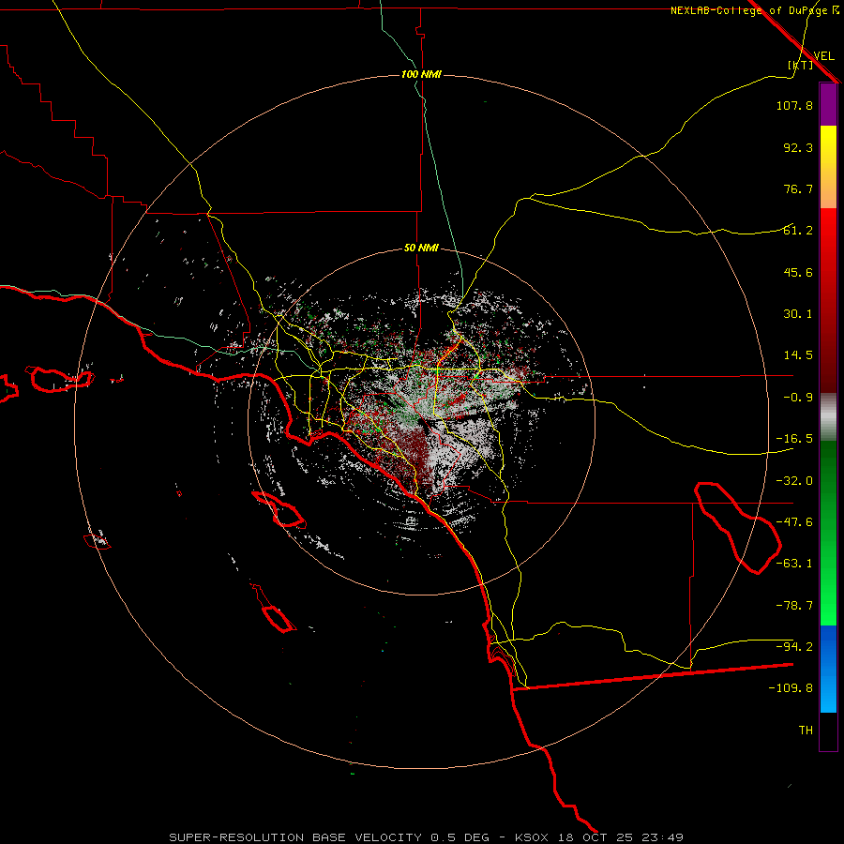Select the 107.8 scale value

click(794, 105)
